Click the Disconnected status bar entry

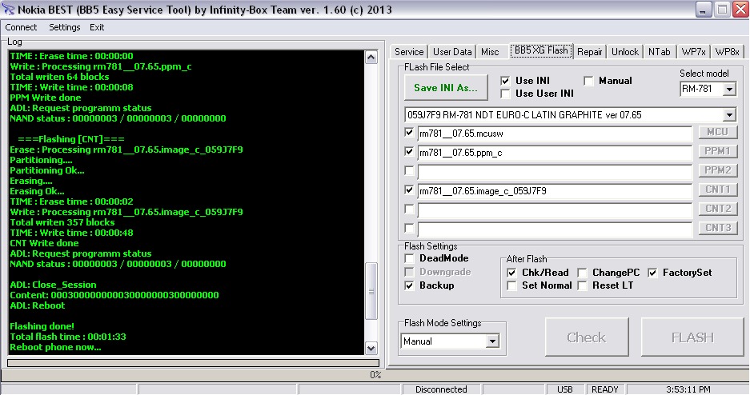(x=441, y=389)
